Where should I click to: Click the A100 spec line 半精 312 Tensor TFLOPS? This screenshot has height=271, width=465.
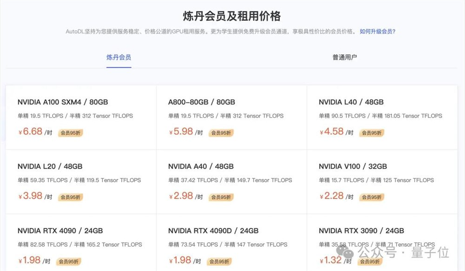(x=101, y=116)
